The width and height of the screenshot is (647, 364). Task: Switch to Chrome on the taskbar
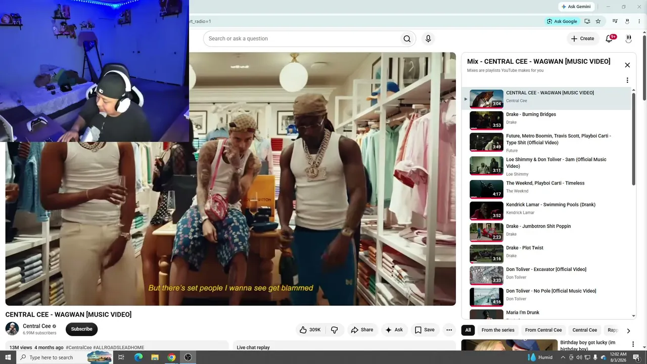click(171, 357)
